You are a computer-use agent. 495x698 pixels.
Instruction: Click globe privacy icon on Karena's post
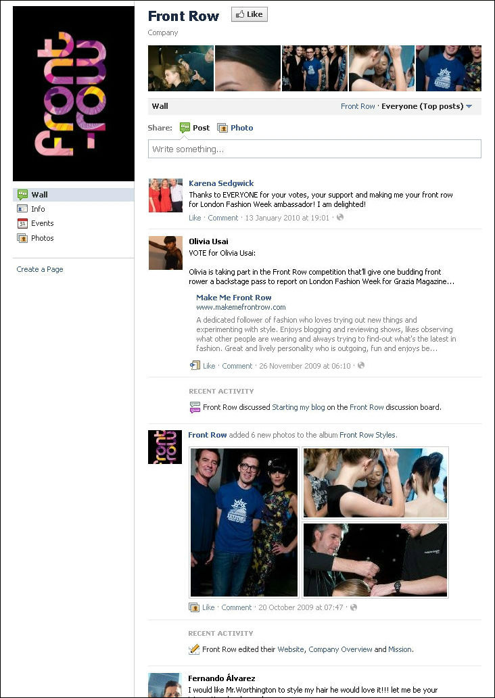[340, 218]
